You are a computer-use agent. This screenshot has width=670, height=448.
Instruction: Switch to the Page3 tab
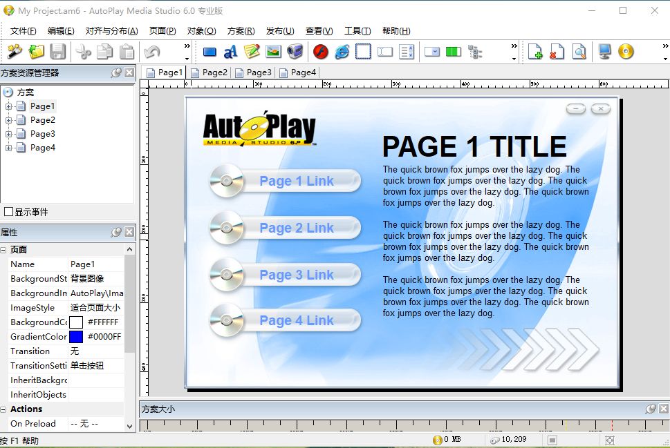click(x=254, y=72)
